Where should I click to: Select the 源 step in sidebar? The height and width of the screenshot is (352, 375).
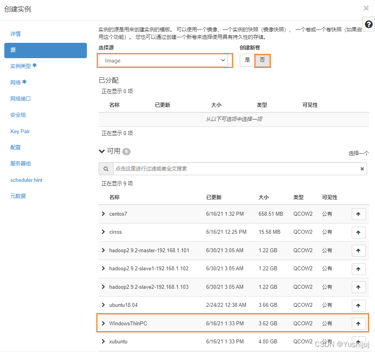pos(46,50)
